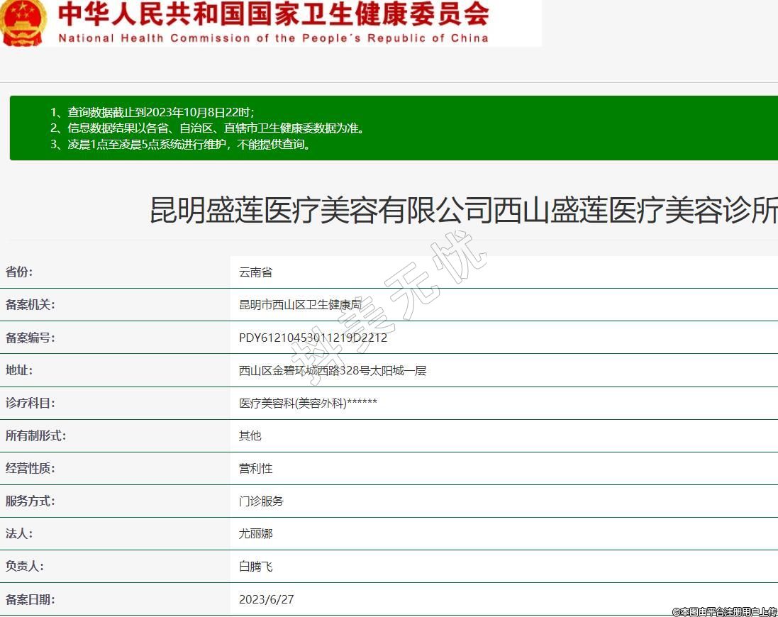
Task: Select the filing authority 昆明市西山区卫生健康局
Action: 300,305
